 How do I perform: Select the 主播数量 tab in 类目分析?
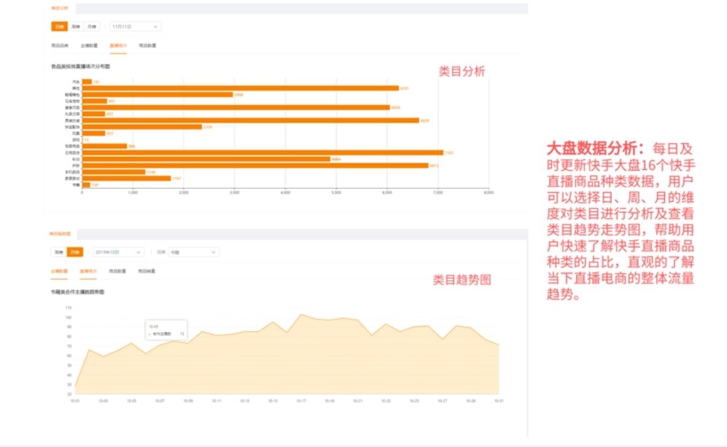pyautogui.click(x=88, y=46)
